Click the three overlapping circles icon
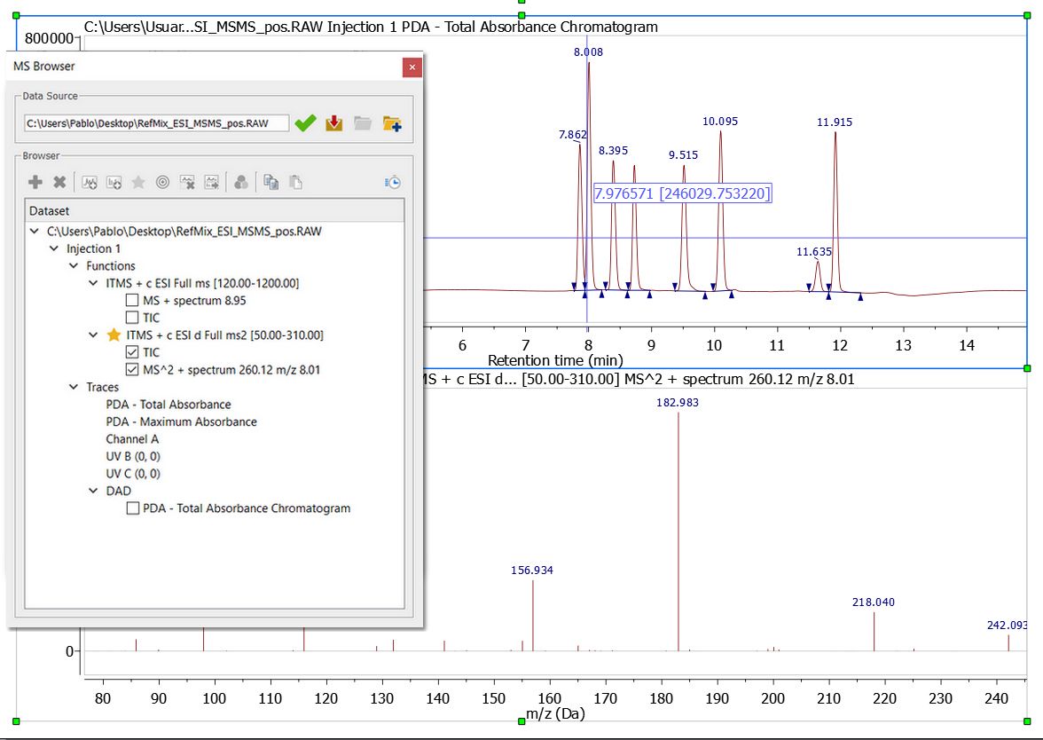This screenshot has height=740, width=1043. coord(241,182)
